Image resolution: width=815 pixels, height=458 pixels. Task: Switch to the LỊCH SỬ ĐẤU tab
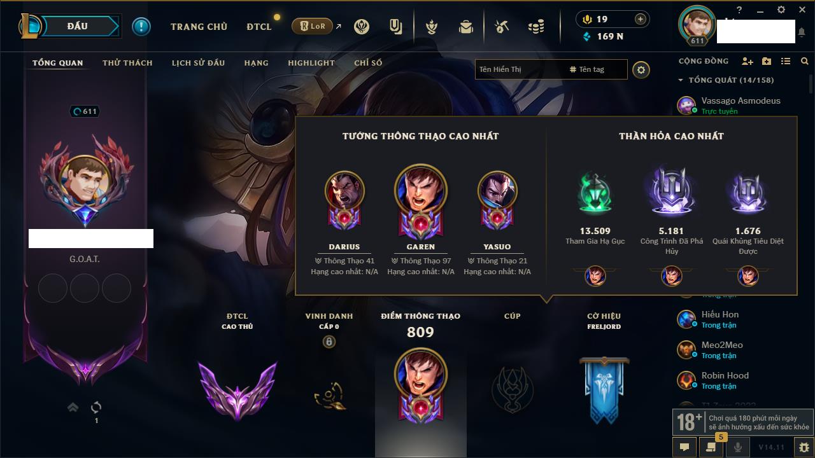point(198,63)
